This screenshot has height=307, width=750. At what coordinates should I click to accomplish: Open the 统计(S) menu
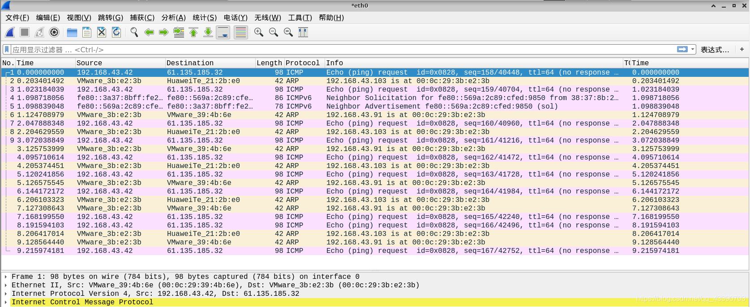pyautogui.click(x=205, y=17)
